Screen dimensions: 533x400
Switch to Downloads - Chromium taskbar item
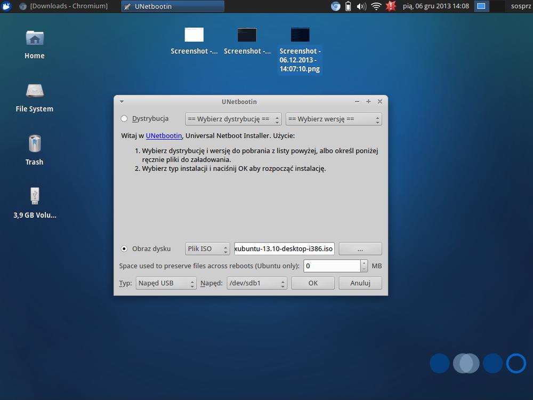[64, 6]
